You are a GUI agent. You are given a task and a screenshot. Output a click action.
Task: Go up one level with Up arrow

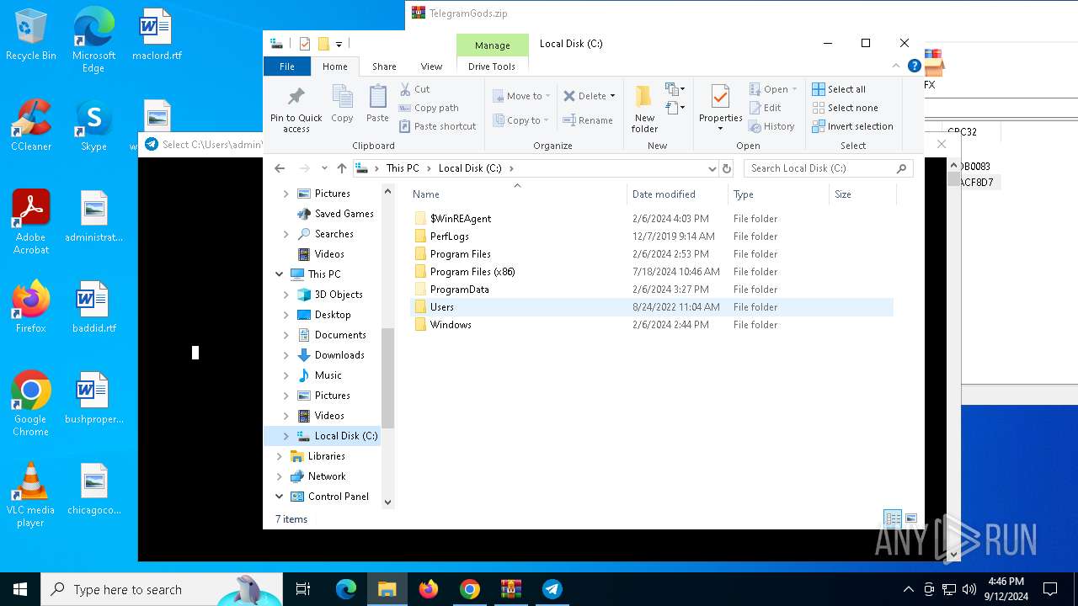click(x=341, y=168)
